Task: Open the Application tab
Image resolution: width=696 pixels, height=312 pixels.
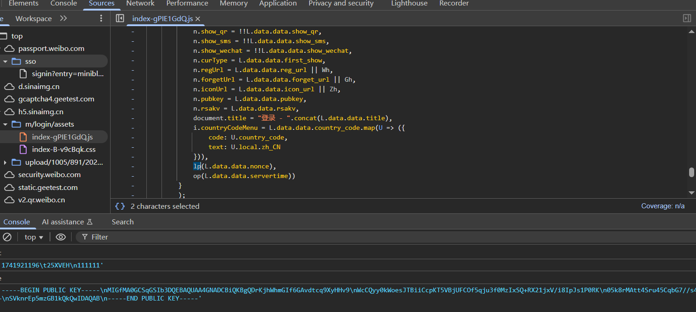Action: [x=278, y=4]
